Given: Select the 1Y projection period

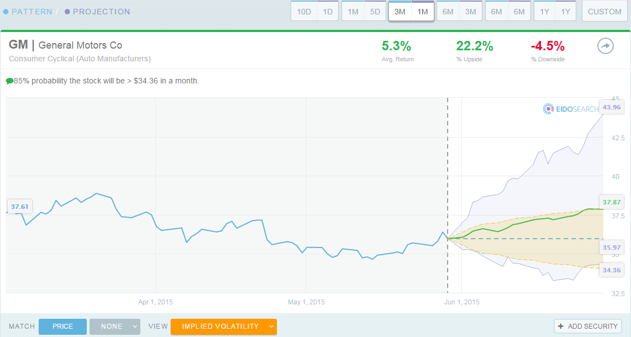Looking at the screenshot, I should tap(565, 12).
